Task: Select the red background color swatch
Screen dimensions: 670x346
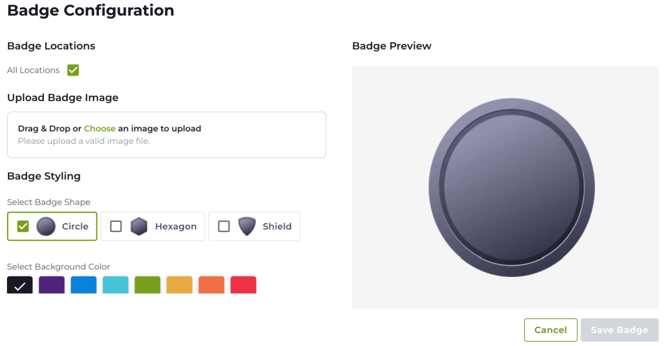Action: click(x=243, y=285)
